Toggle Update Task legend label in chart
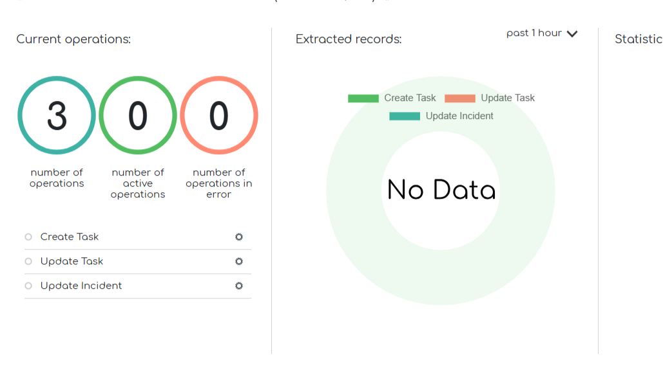Viewport: 663px width, 377px height. (x=508, y=98)
